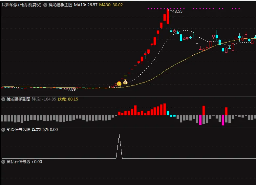
Task: Open the 黄钻石信号选 panel dropdown arrow
Action: tap(3, 161)
